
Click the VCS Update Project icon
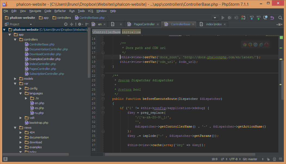coord(251,18)
